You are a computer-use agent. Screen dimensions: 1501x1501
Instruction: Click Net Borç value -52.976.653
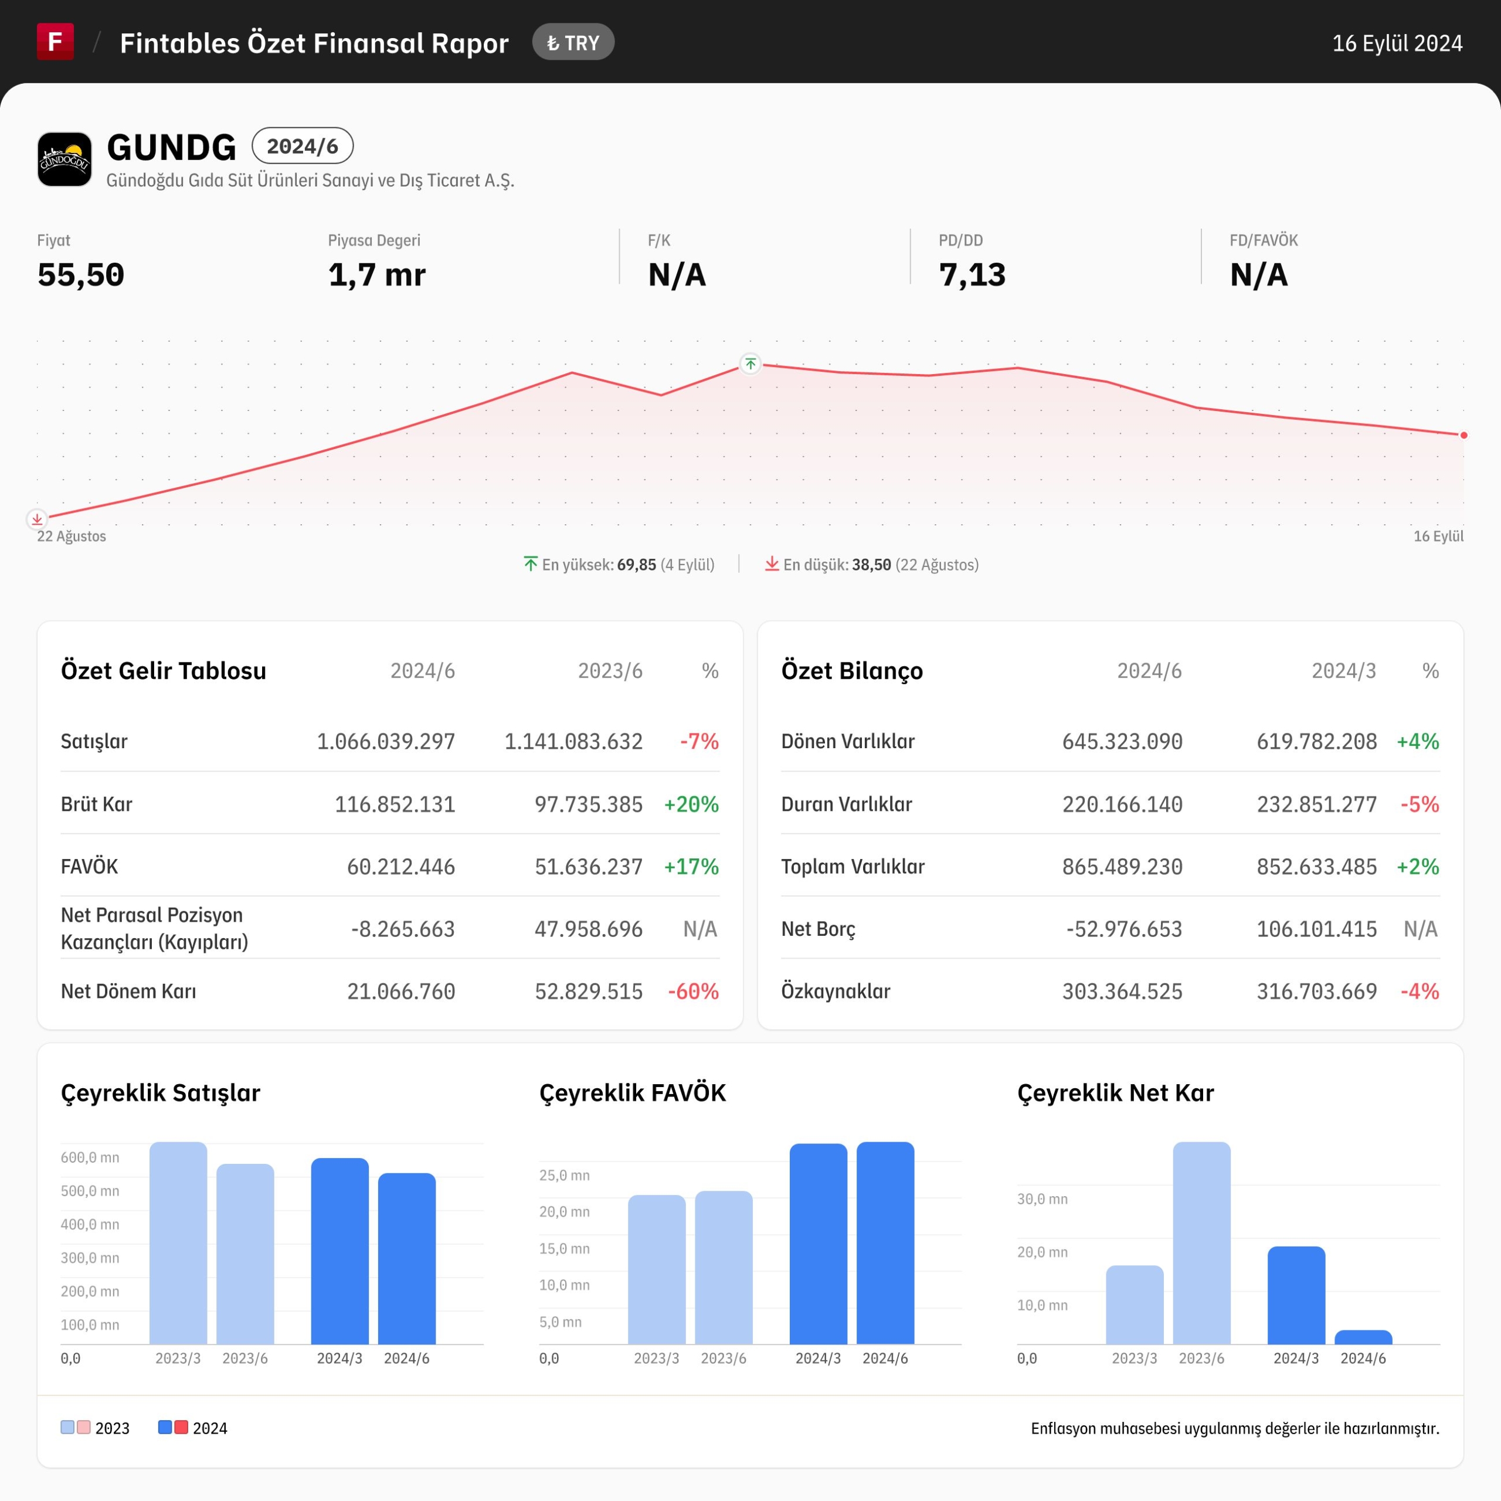1124,929
